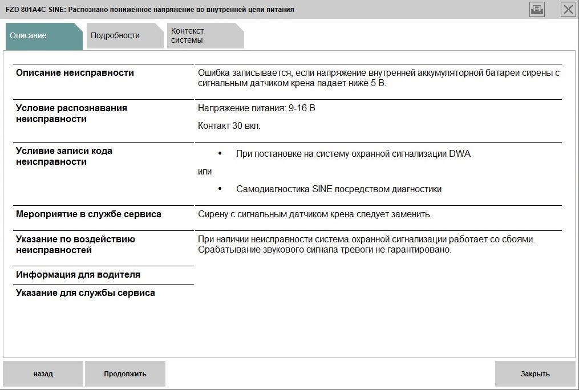This screenshot has height=390, width=579.
Task: Click the Условие записи кода неисправности label
Action: (64, 156)
